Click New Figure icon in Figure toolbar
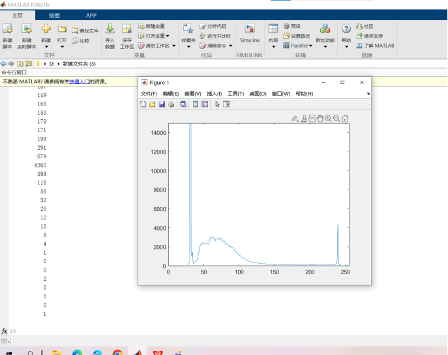 (143, 104)
